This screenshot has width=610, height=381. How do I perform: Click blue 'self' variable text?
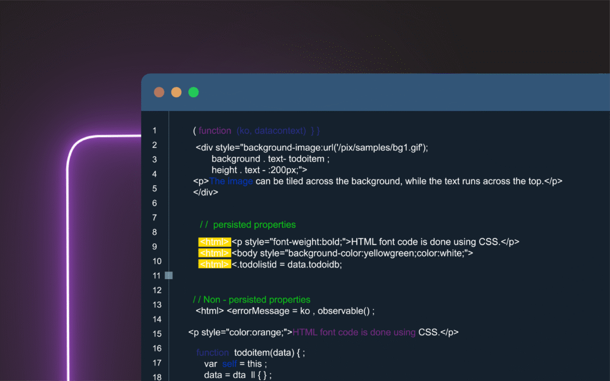pos(229,364)
